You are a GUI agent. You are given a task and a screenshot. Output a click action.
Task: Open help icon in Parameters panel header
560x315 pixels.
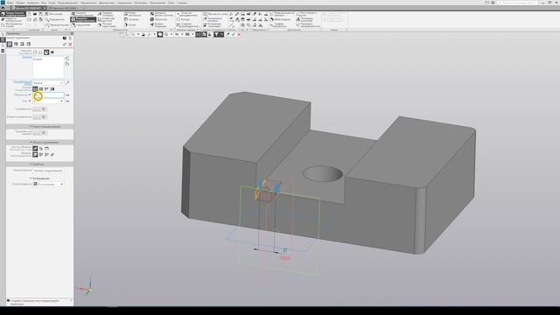click(65, 38)
